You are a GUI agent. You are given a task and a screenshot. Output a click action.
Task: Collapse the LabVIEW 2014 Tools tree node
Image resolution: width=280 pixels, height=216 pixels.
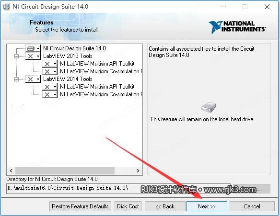tap(16, 79)
